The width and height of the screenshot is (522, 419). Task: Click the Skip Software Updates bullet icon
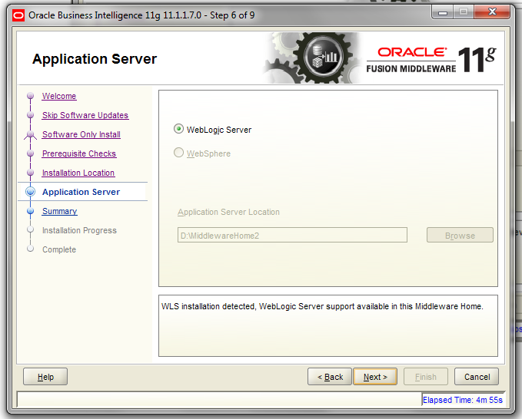tap(30, 115)
